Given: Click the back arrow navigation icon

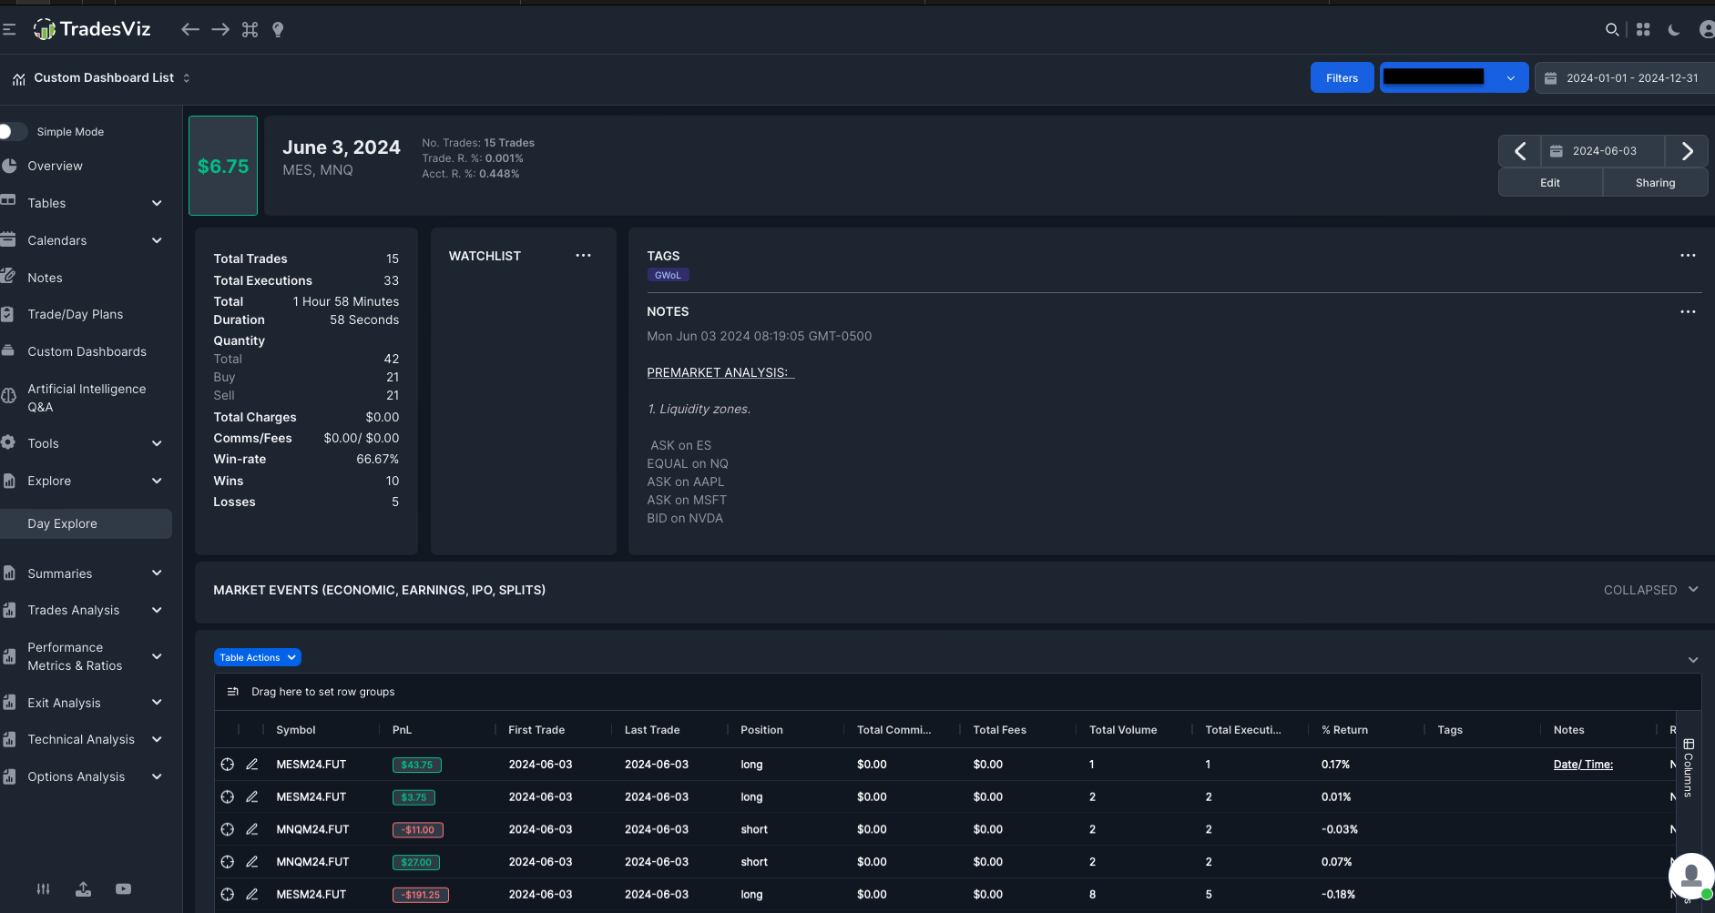Looking at the screenshot, I should 189,29.
